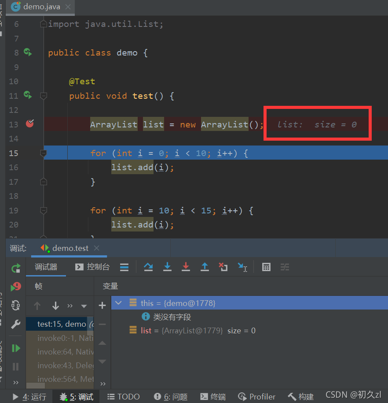The image size is (388, 403).
Task: Toggle the breakpoint on line 13
Action: click(30, 123)
